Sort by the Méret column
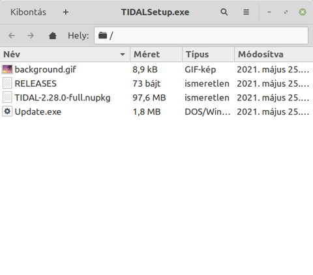This screenshot has width=313, height=275. (x=156, y=54)
